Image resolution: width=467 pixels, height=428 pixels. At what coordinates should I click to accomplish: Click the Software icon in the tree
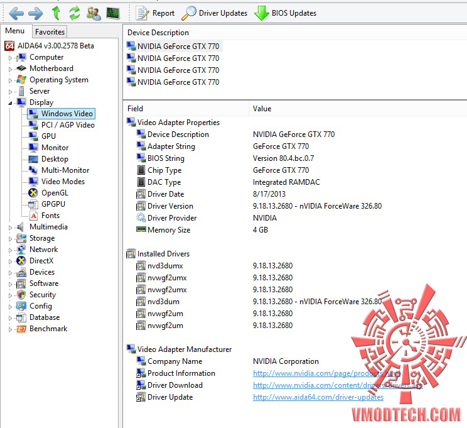click(21, 283)
